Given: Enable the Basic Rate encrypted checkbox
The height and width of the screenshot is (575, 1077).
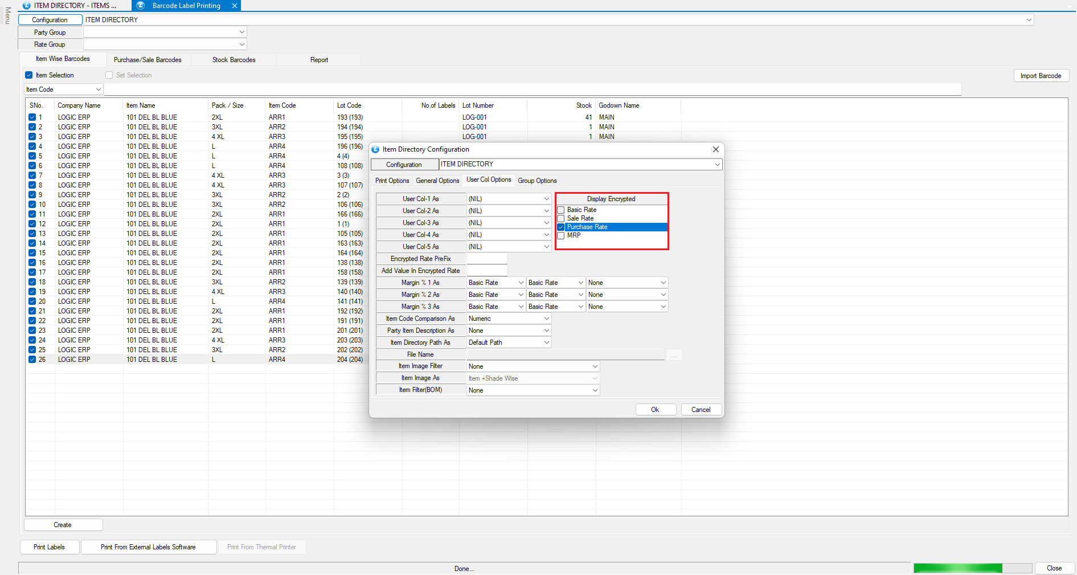Looking at the screenshot, I should point(561,210).
